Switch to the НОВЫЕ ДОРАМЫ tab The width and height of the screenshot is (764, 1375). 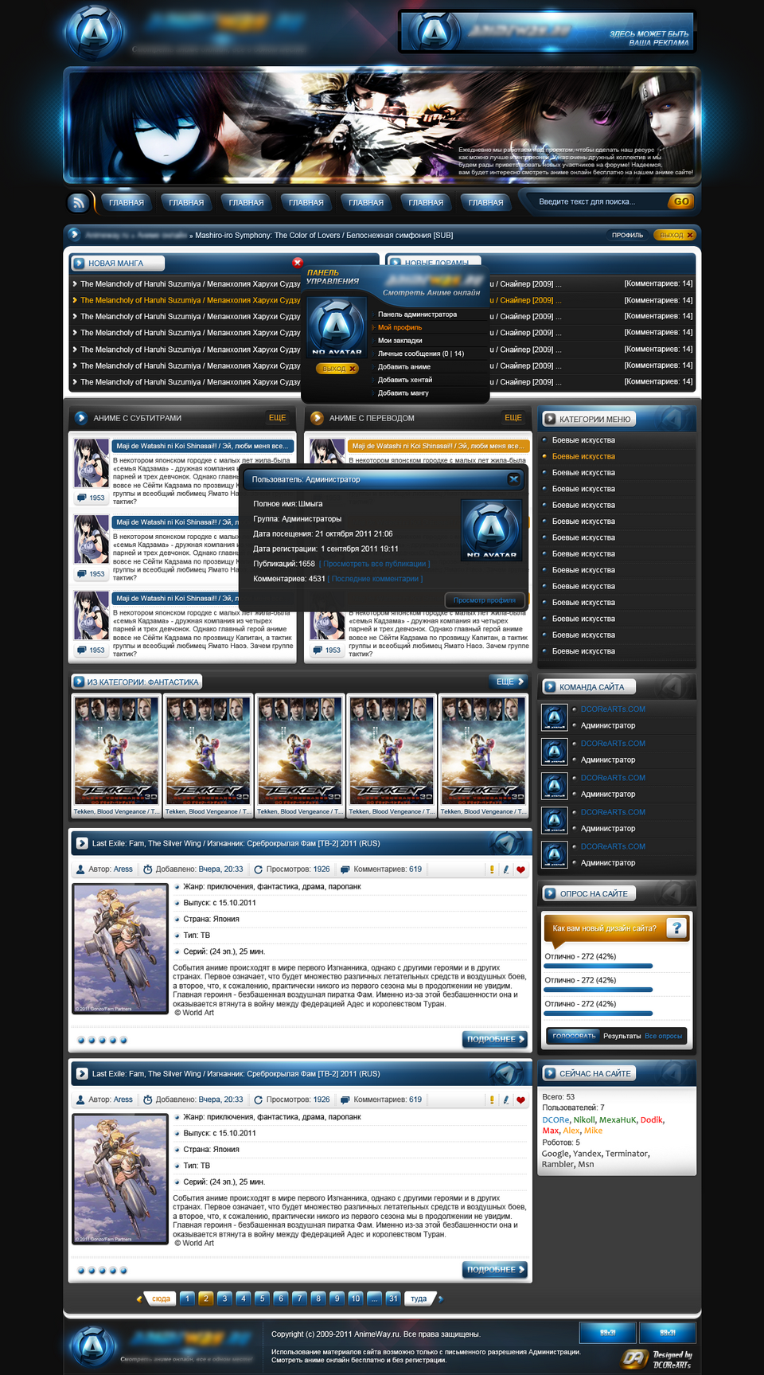[436, 262]
